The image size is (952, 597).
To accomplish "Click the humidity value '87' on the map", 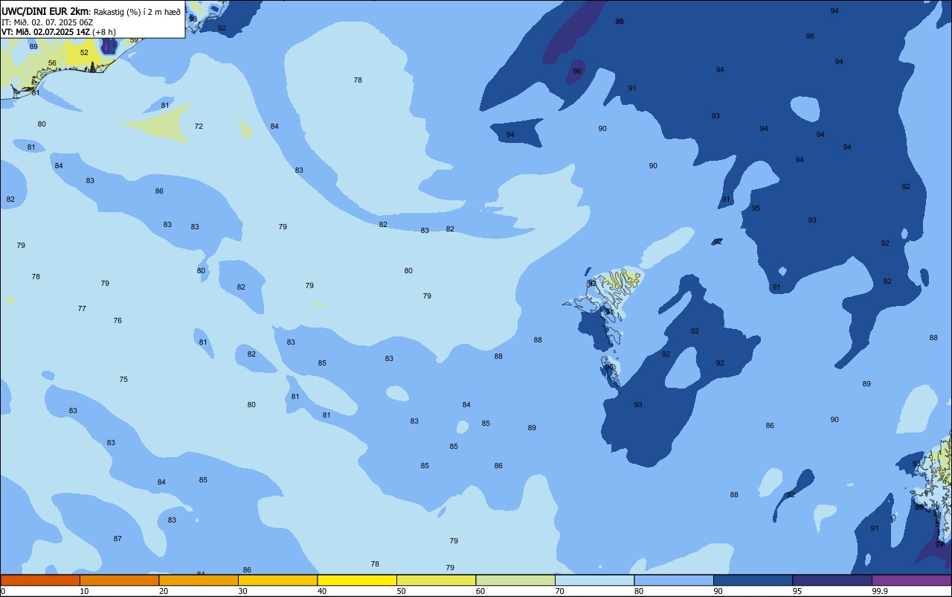I will 118,539.
